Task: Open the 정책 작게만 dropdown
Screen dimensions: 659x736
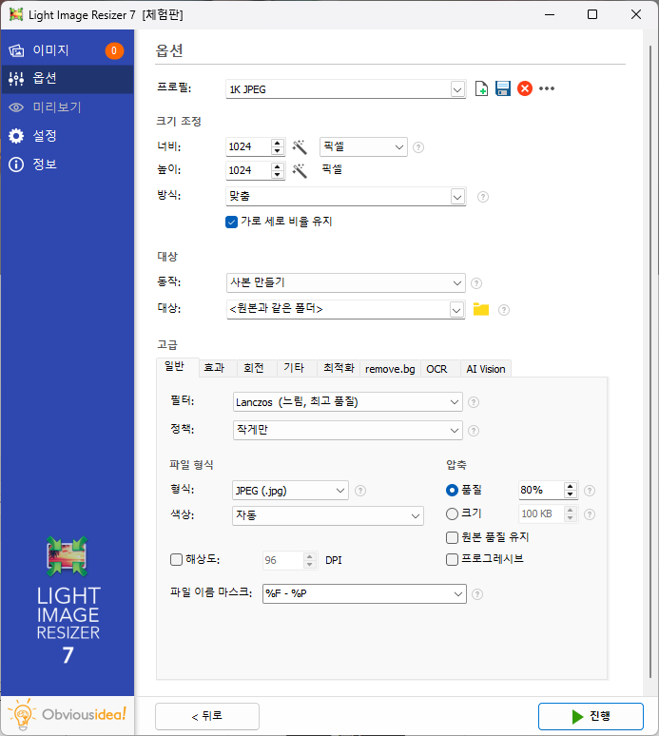Action: click(348, 430)
